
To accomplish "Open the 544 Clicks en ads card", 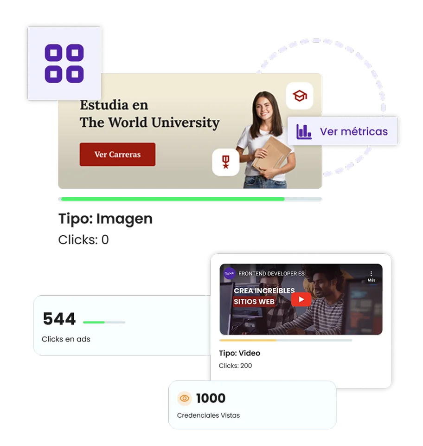I will point(122,325).
